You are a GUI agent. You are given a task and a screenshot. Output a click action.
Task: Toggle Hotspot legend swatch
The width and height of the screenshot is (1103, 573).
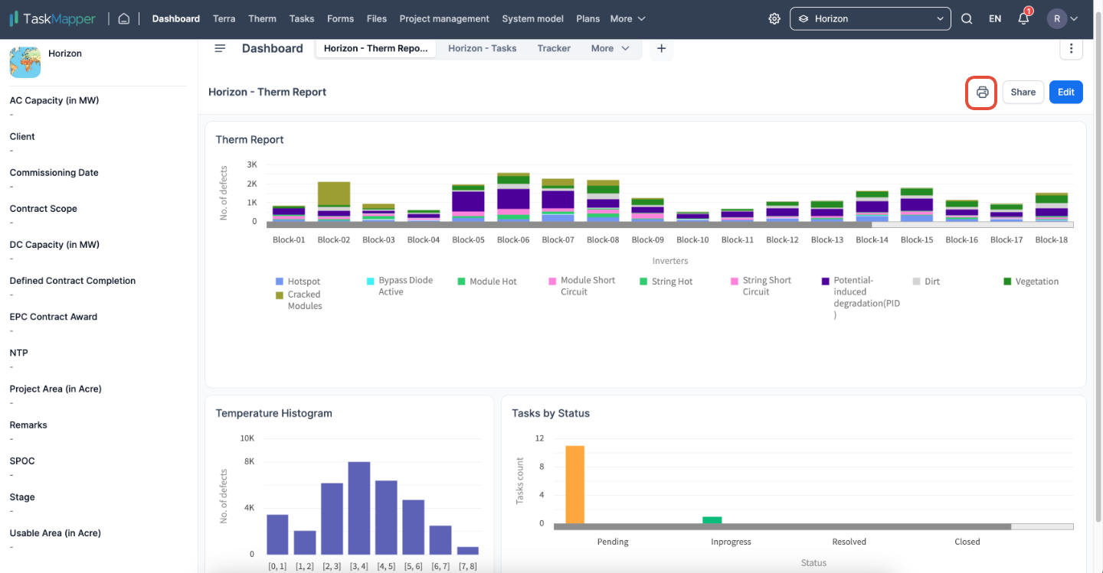point(280,282)
